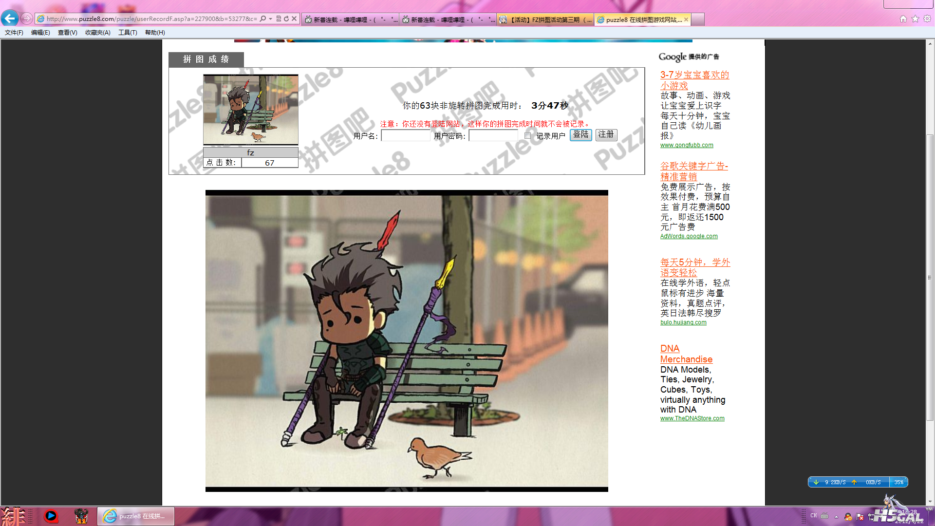Viewport: 935px width, 526px height.
Task: Open the 每天5分钟，学外语变轻松 ad link
Action: [x=695, y=267]
